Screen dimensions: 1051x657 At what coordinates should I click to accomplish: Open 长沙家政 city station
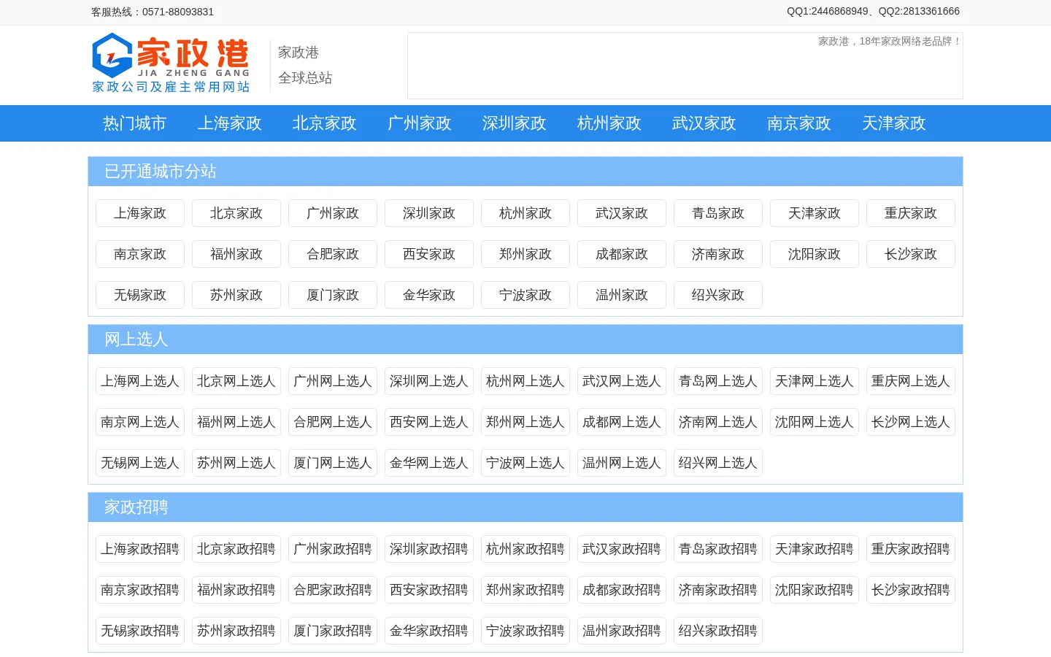point(911,254)
